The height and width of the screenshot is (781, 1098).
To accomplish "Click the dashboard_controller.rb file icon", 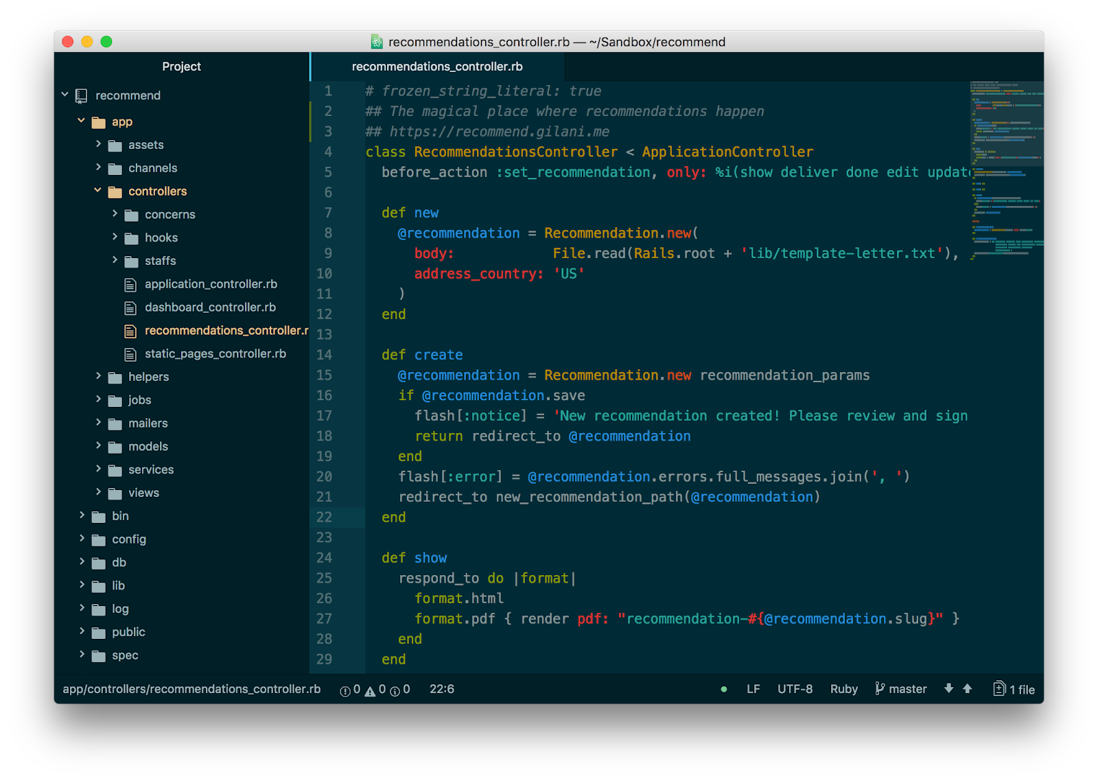I will 130,308.
